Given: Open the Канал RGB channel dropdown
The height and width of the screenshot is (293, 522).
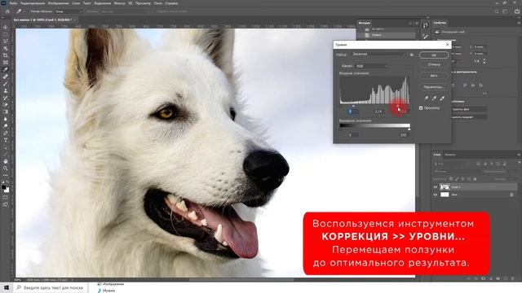Looking at the screenshot, I should coord(371,66).
